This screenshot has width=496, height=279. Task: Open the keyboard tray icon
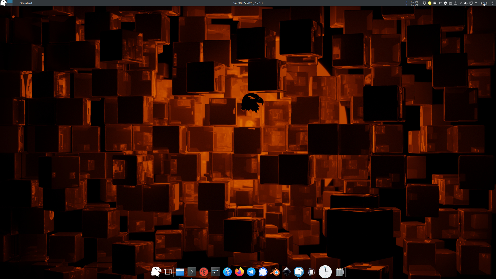click(450, 3)
